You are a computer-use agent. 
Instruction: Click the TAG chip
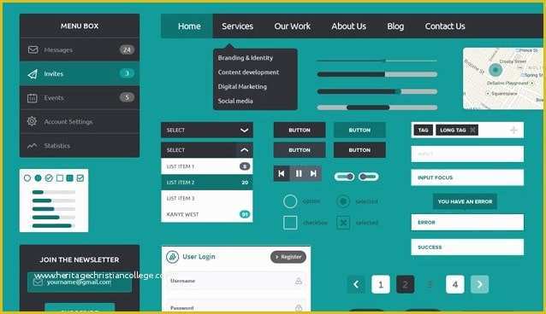pyautogui.click(x=423, y=130)
